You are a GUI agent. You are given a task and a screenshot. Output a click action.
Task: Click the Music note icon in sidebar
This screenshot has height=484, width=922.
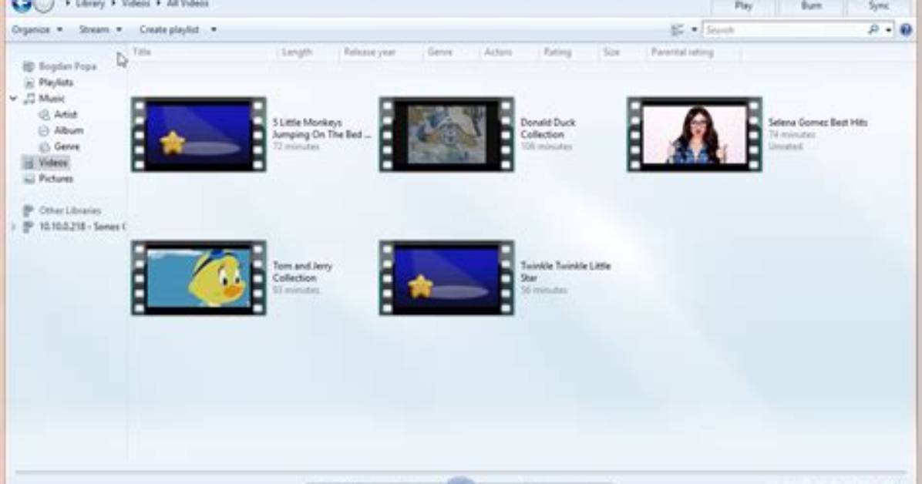[x=29, y=99]
